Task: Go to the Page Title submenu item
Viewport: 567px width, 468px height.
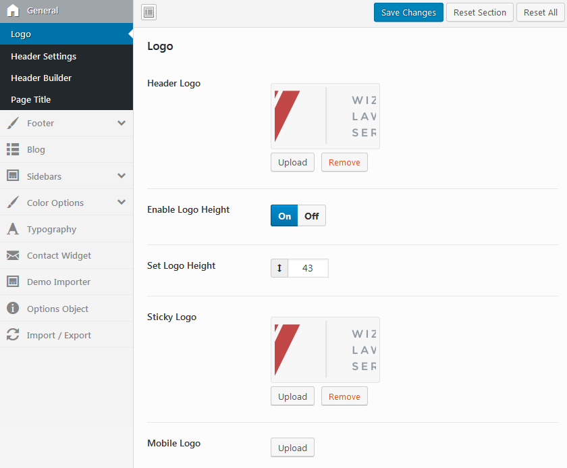Action: pos(31,100)
